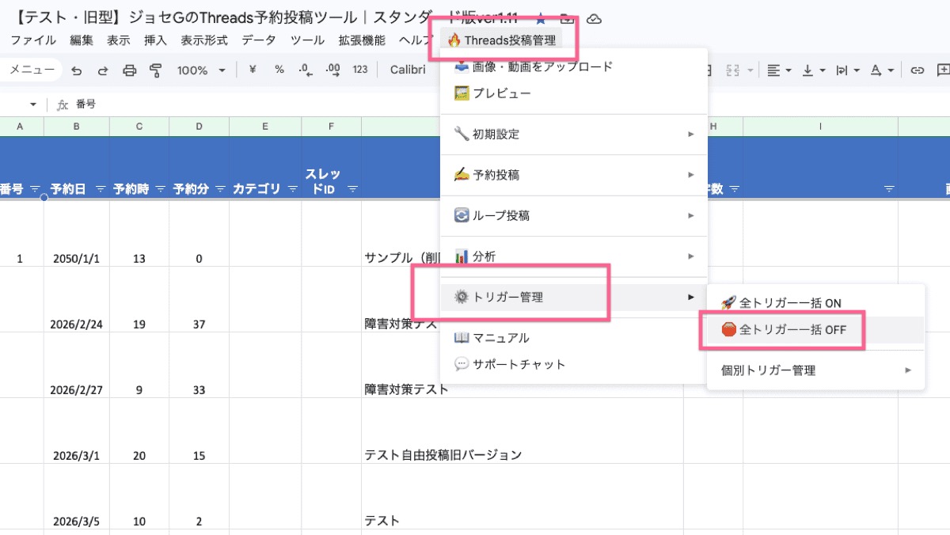Toggle the filter on カテゴリ column header
This screenshot has width=950, height=535.
pyautogui.click(x=292, y=189)
